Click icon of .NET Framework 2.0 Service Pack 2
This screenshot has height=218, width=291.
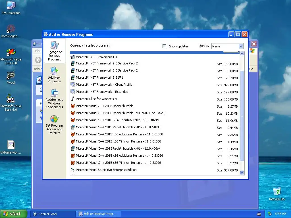point(73,63)
